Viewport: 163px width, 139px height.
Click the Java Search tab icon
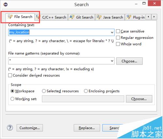(x=99, y=17)
